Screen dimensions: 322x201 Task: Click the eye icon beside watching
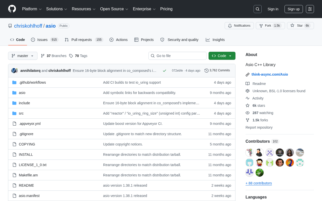tap(248, 113)
